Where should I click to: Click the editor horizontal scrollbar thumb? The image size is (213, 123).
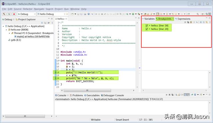click(87, 90)
